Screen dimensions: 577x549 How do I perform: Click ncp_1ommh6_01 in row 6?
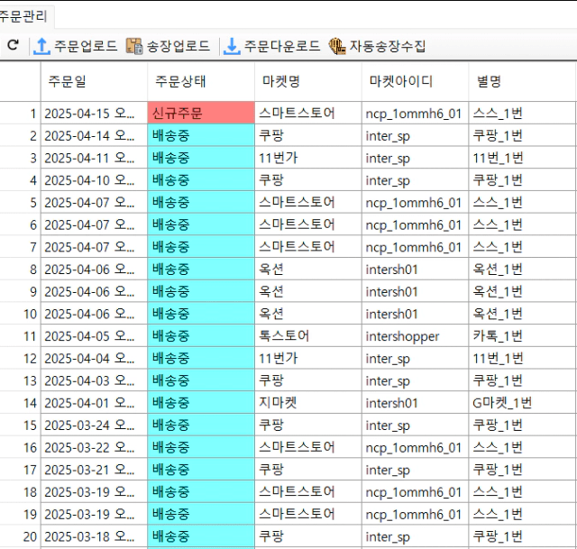click(x=415, y=224)
